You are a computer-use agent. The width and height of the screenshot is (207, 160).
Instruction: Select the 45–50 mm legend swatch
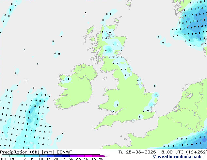point(96,156)
